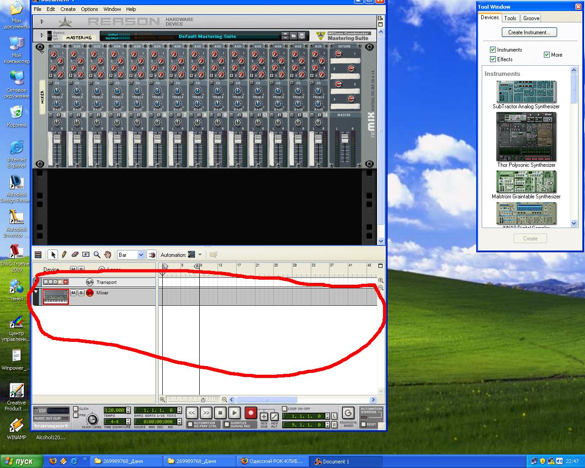Viewport: 585px width, 468px height.
Task: Select the Thor Polysonic Synthesizer thumbnail
Action: click(526, 136)
